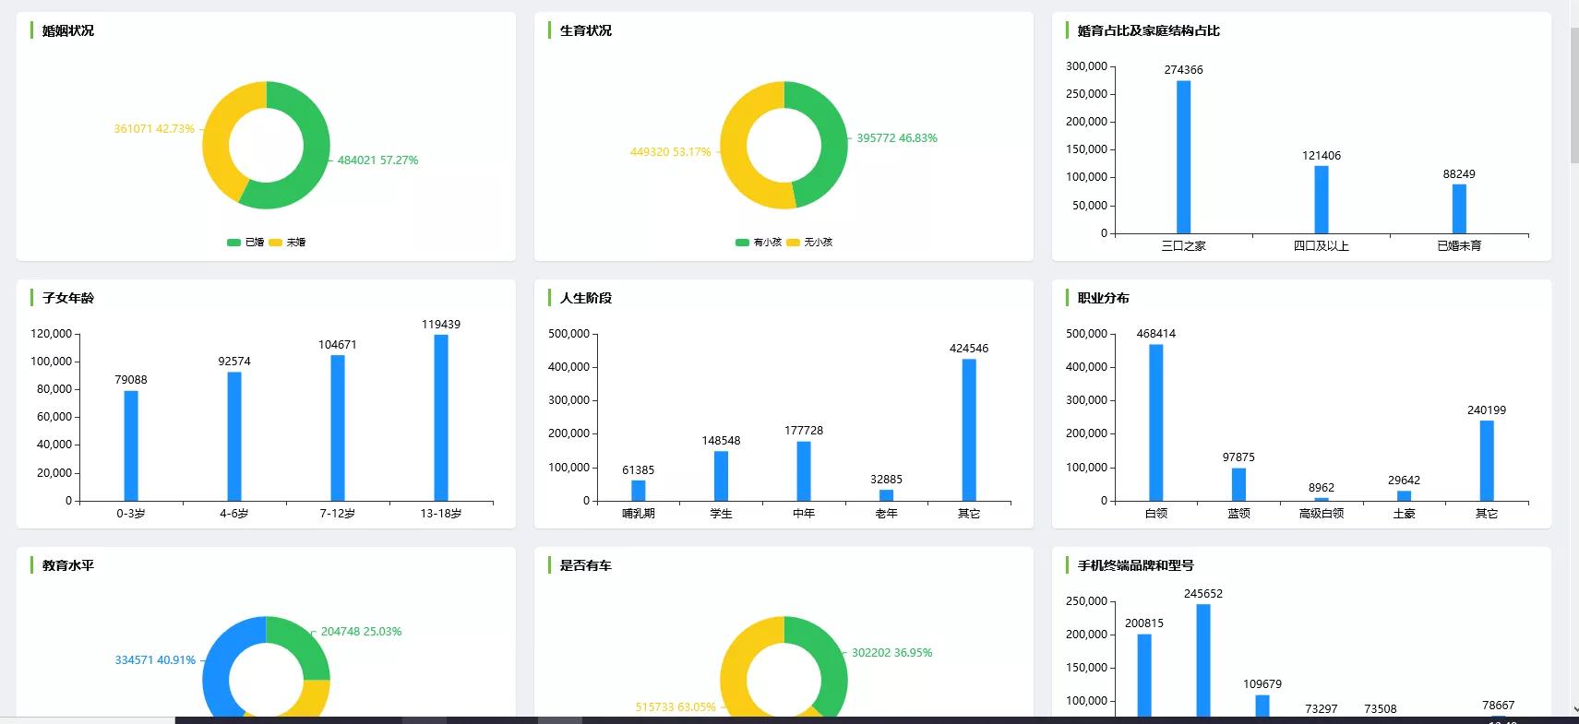Toggle the 未婚 legend item
Image resolution: width=1579 pixels, height=724 pixels.
point(287,243)
